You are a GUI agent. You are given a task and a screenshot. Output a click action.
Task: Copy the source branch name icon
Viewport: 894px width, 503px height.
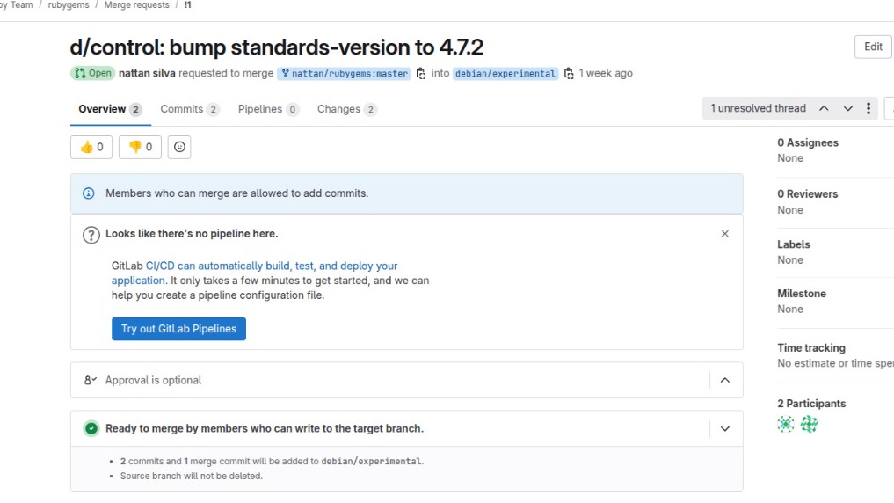click(x=421, y=74)
